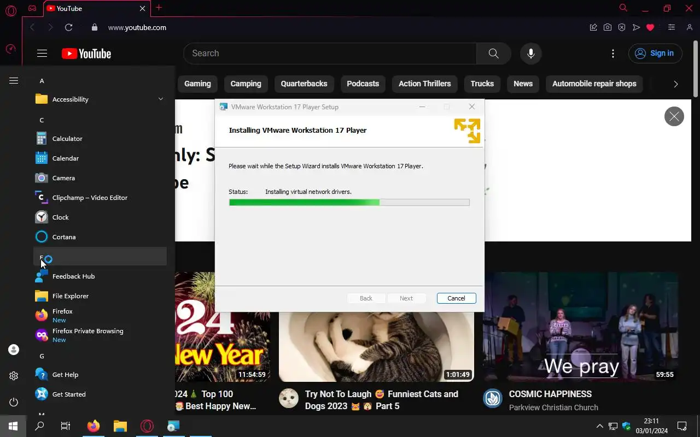Open Parkview Christian Church channel
The width and height of the screenshot is (700, 437).
553,408
